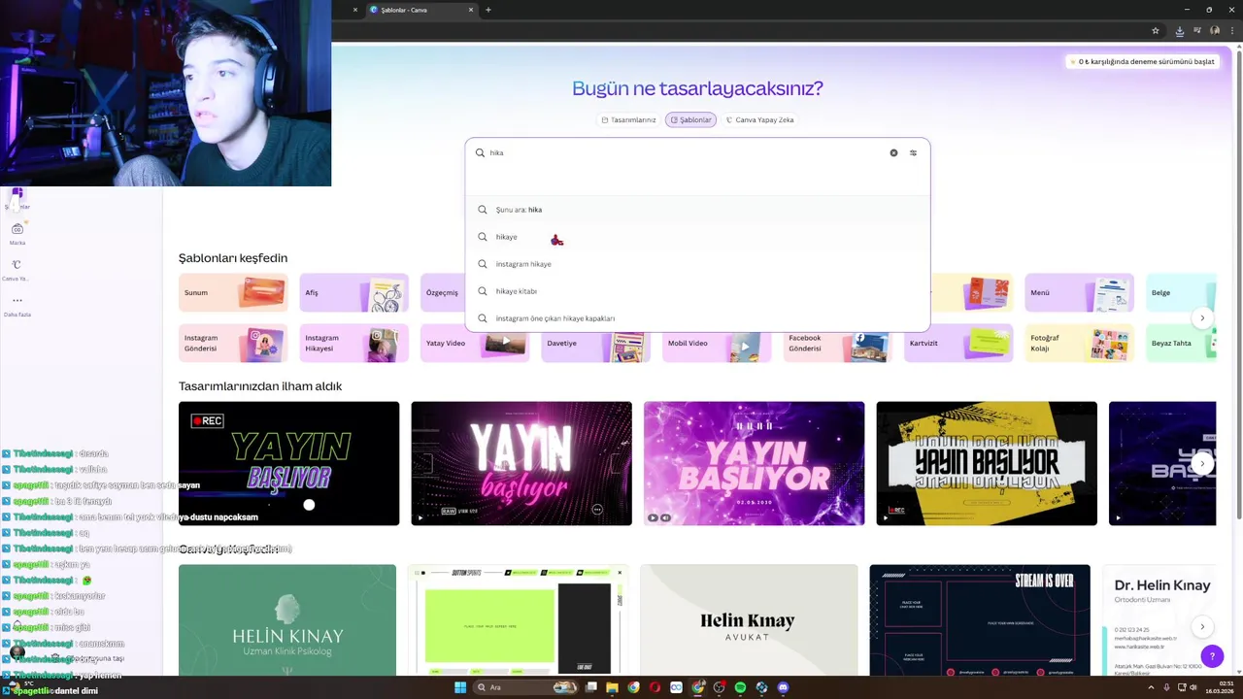Show hidden system tray icons chevron
The height and width of the screenshot is (699, 1243).
1151,687
